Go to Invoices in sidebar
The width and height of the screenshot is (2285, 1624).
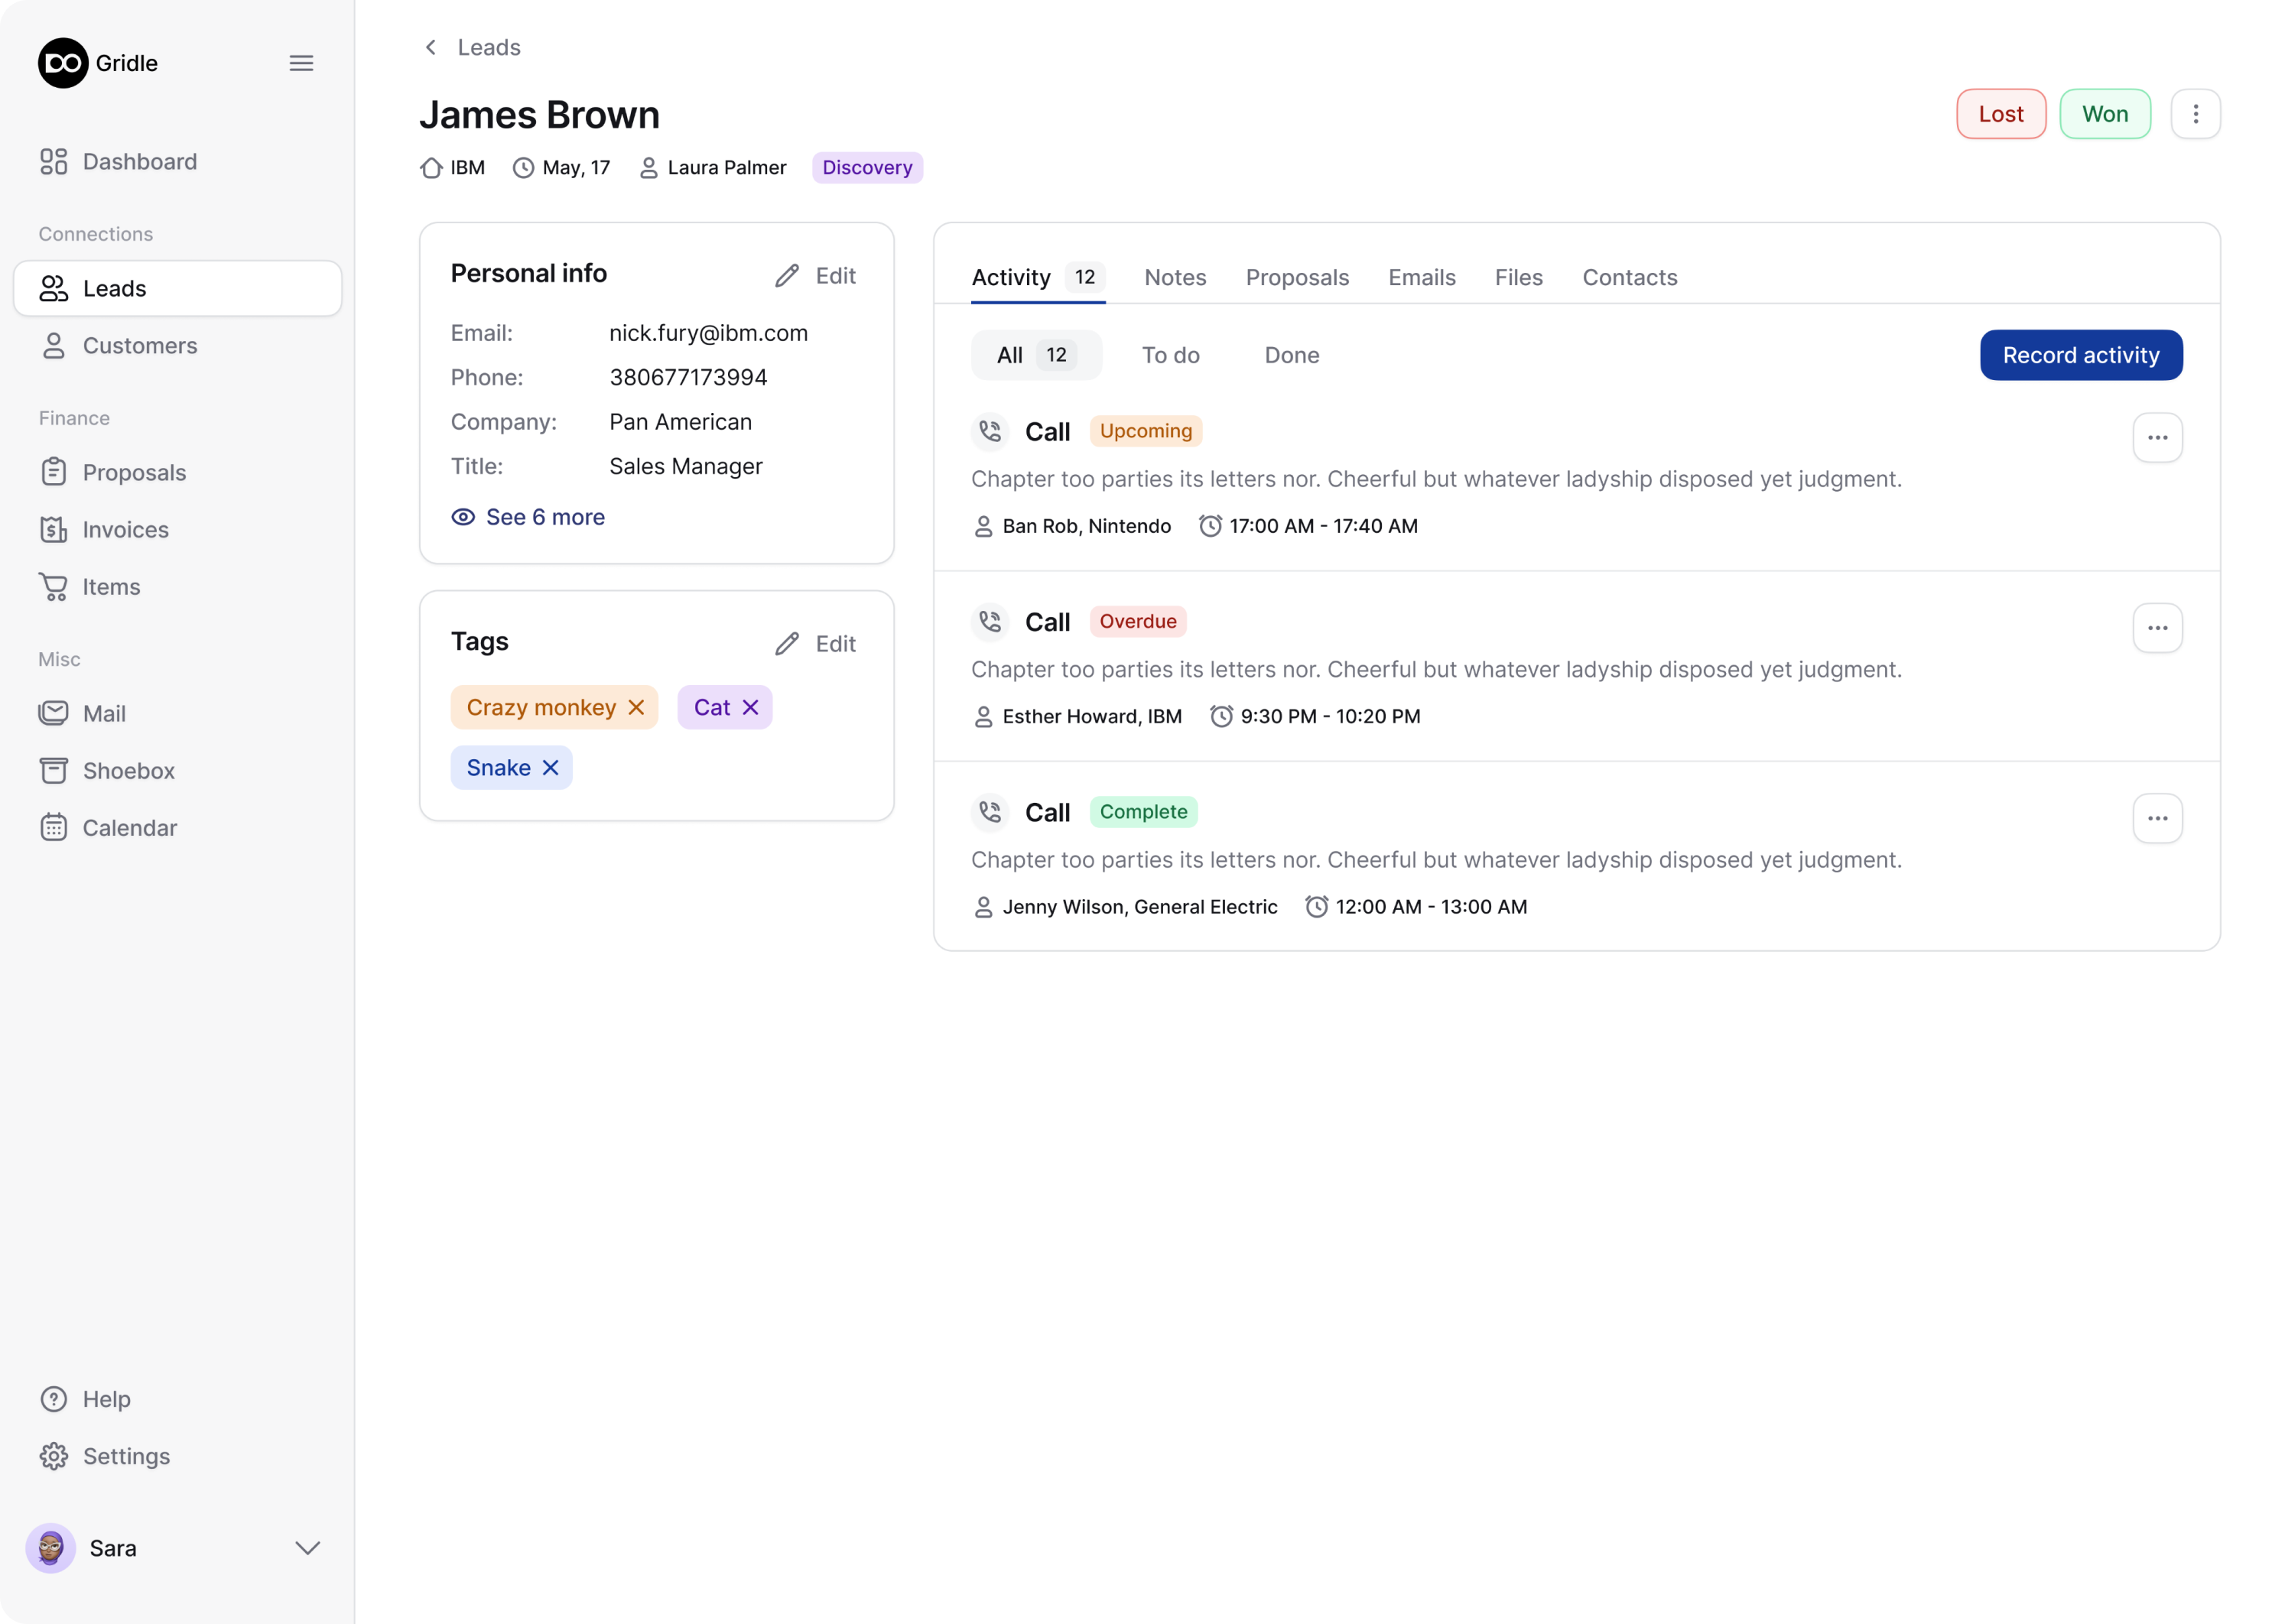pyautogui.click(x=125, y=530)
